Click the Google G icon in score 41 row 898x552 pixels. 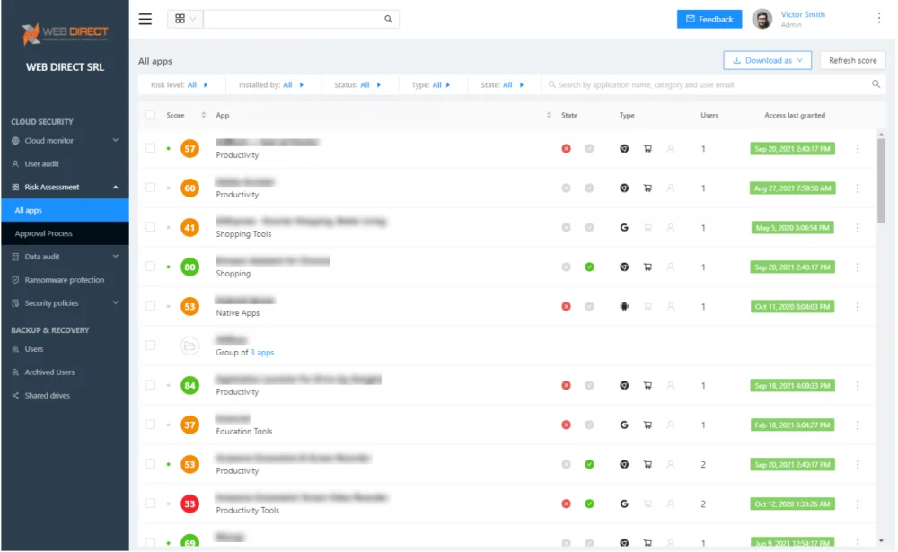point(624,228)
